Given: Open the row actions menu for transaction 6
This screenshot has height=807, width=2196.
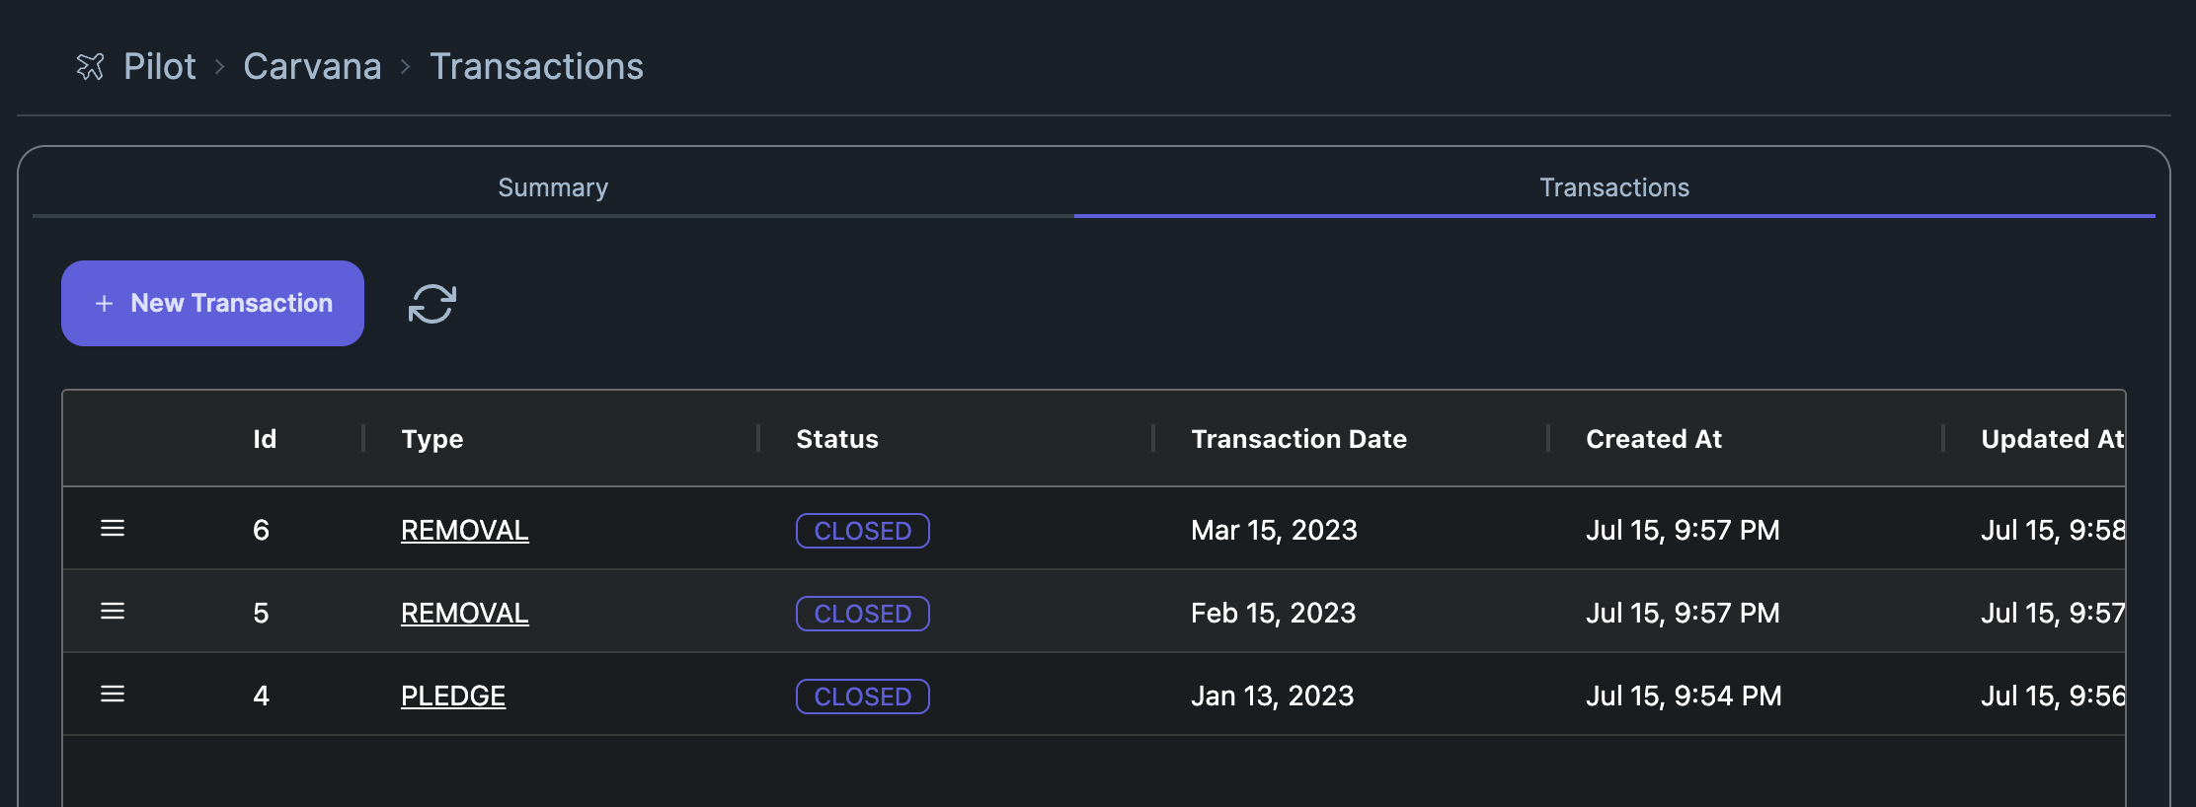Looking at the screenshot, I should coord(112,529).
